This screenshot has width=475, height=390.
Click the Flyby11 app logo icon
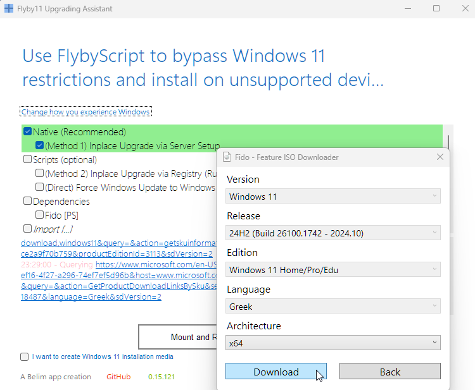click(9, 8)
